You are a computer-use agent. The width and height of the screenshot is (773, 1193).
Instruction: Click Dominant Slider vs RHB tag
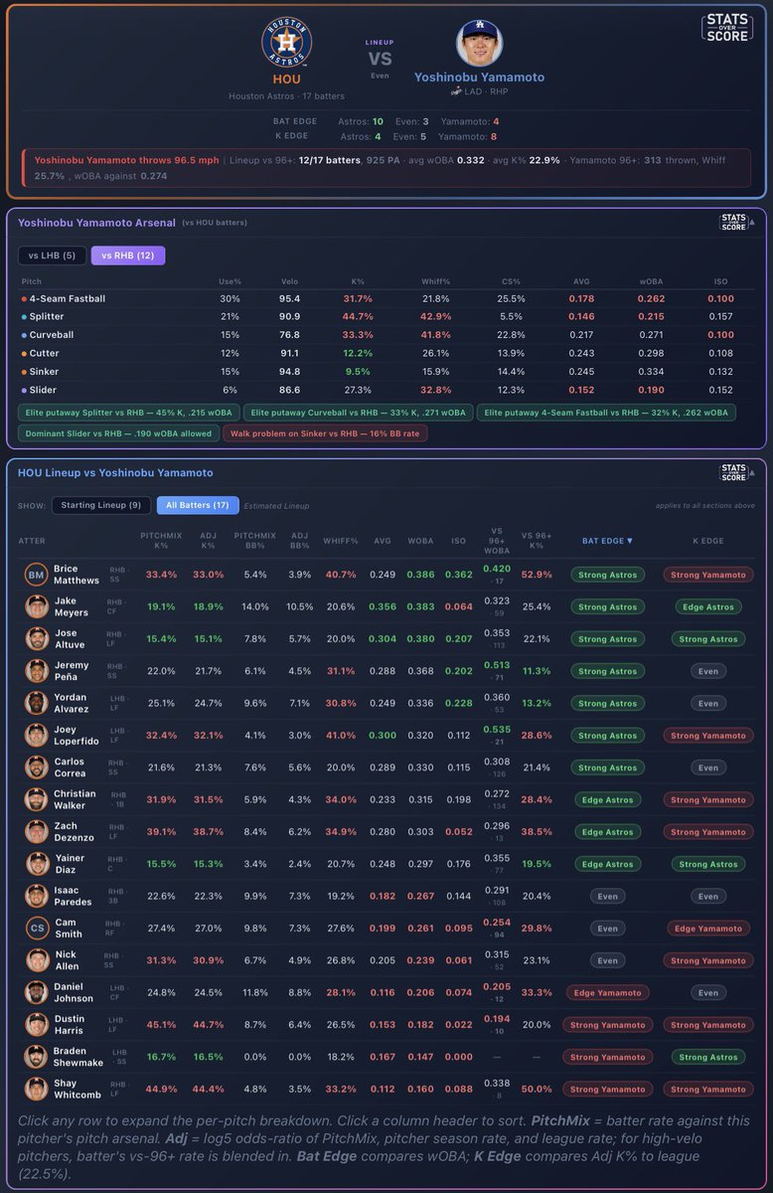(x=117, y=434)
